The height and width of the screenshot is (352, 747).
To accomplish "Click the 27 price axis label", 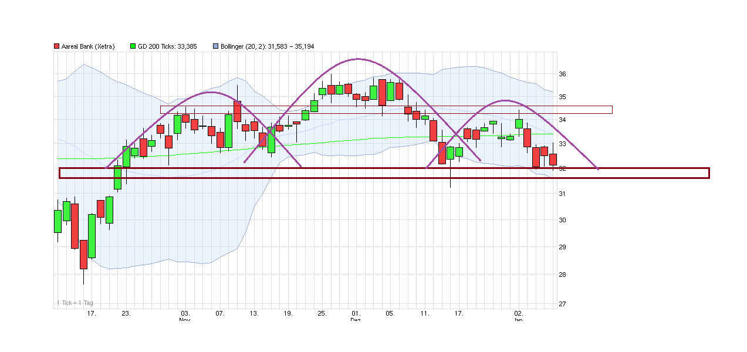I will click(563, 304).
